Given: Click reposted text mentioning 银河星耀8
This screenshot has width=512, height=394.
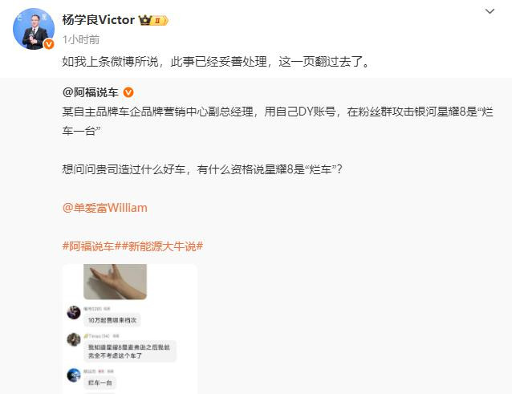Looking at the screenshot, I should click(x=278, y=121).
